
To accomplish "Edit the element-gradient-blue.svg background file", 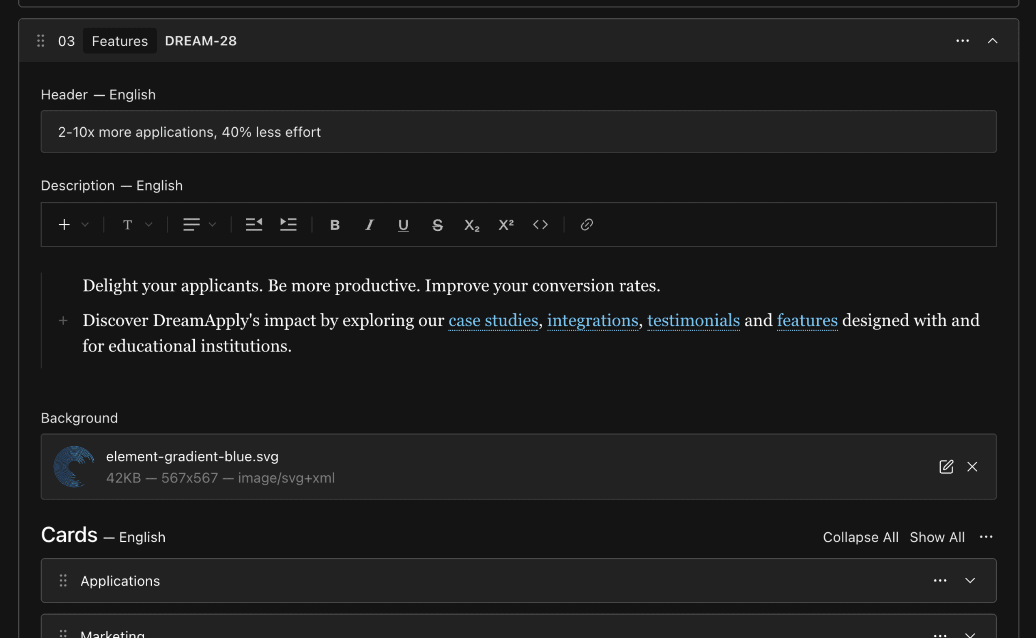I will tap(946, 467).
